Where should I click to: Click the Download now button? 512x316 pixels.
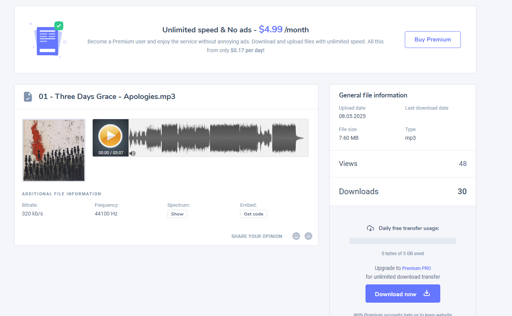(403, 294)
